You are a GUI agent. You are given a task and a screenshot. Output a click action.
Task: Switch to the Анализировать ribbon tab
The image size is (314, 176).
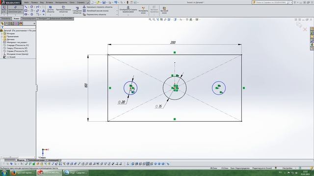tap(29, 19)
